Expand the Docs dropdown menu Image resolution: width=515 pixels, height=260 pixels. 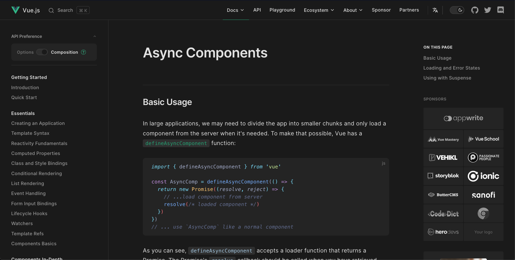[x=236, y=10]
